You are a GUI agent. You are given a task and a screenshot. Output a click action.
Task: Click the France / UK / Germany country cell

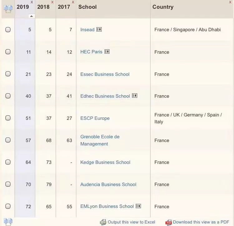(188, 118)
